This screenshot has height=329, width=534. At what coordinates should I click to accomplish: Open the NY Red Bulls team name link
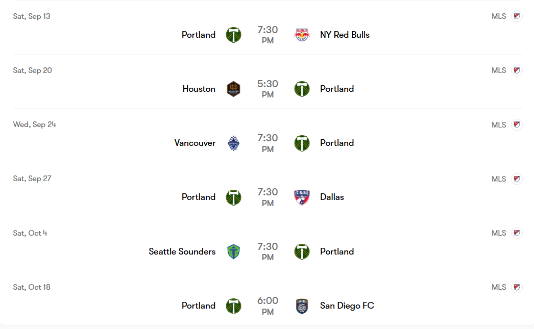[x=345, y=35]
